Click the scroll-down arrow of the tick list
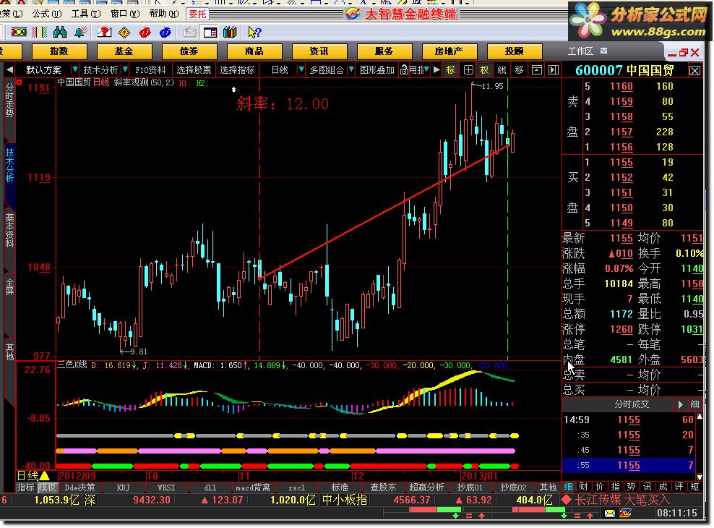The height and width of the screenshot is (528, 714). click(x=700, y=477)
